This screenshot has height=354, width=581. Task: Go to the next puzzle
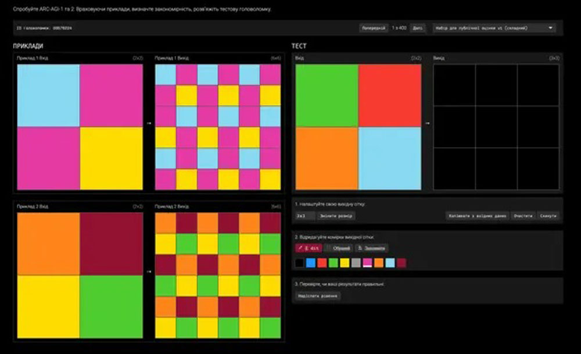[x=417, y=28]
